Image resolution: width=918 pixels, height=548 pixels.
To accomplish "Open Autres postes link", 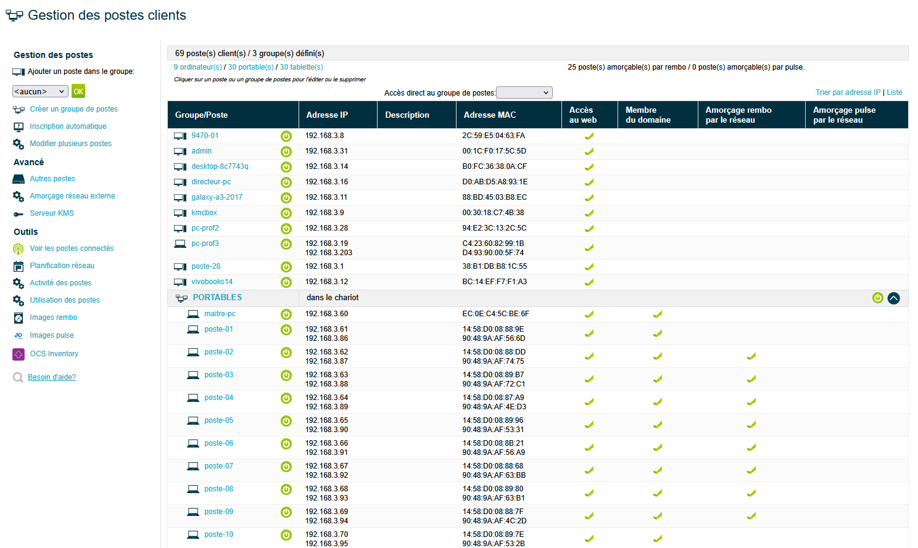I will (x=52, y=179).
